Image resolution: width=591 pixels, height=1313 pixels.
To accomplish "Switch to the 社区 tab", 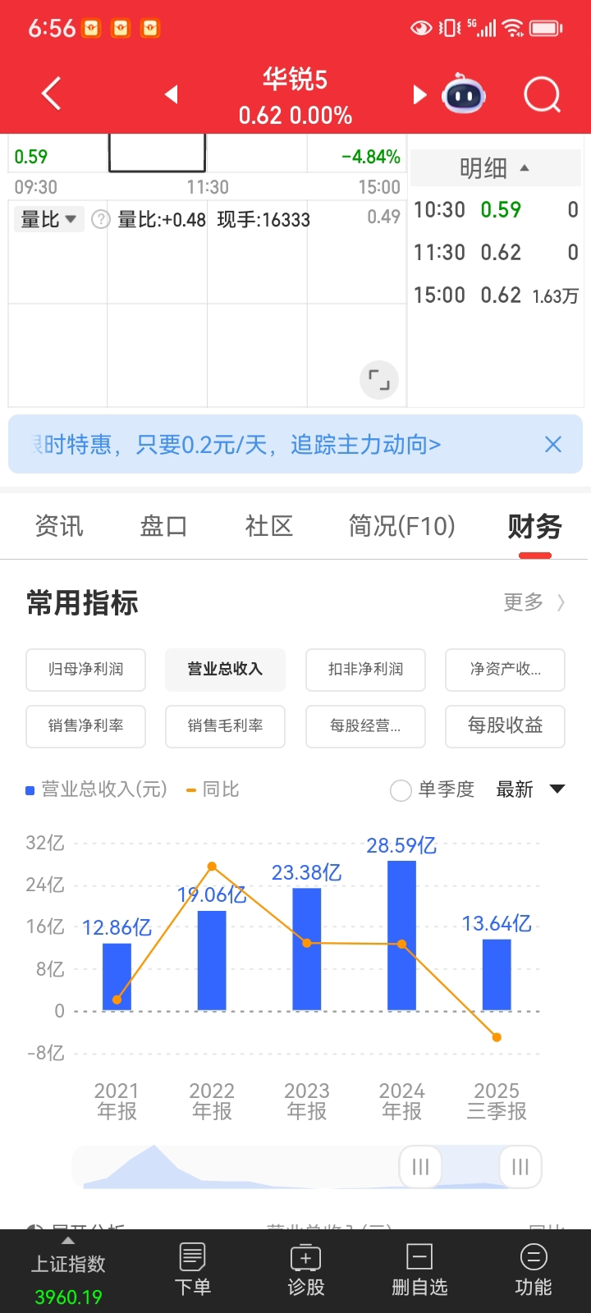I will 269,526.
